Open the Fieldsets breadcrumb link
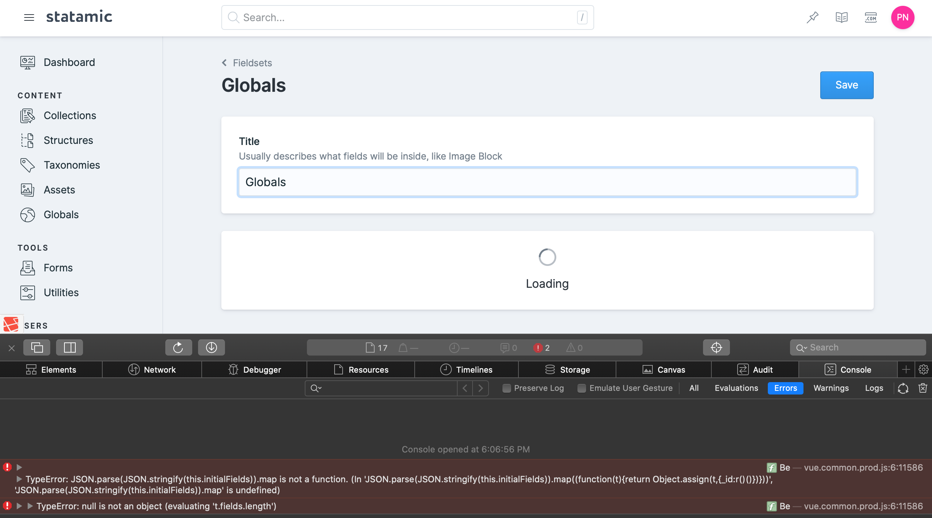Image resolution: width=932 pixels, height=518 pixels. (x=252, y=63)
